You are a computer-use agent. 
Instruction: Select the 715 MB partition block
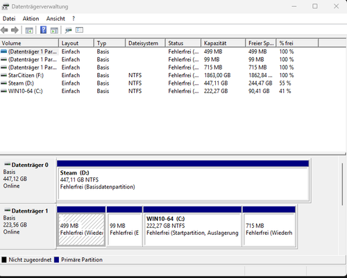click(x=269, y=227)
